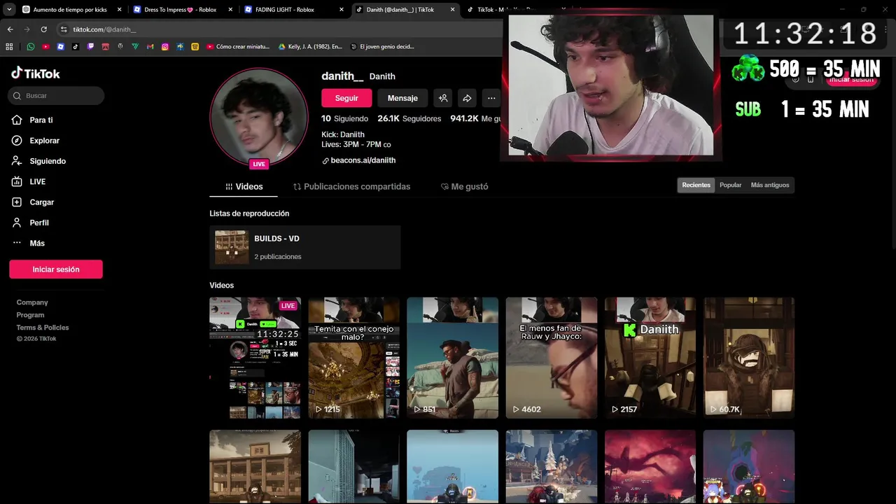
Task: Open the Más menu in sidebar
Action: tap(28, 243)
